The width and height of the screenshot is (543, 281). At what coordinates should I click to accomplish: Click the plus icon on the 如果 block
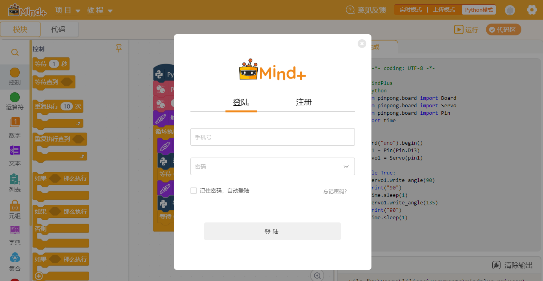(x=39, y=276)
